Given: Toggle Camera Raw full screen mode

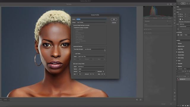Looking at the screenshot, I should coord(175,4).
